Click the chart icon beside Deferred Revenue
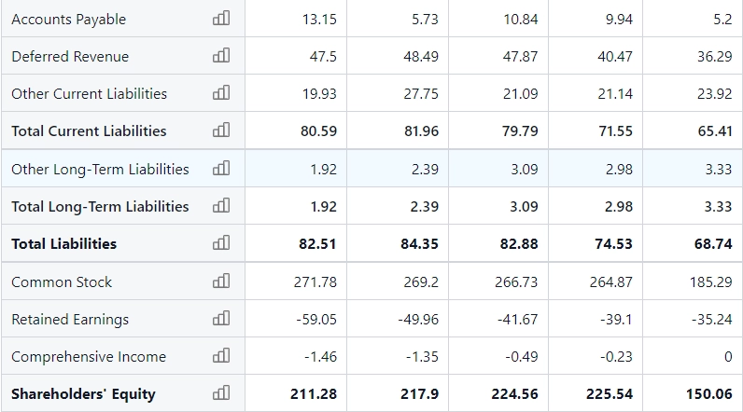This screenshot has height=412, width=743. click(221, 56)
